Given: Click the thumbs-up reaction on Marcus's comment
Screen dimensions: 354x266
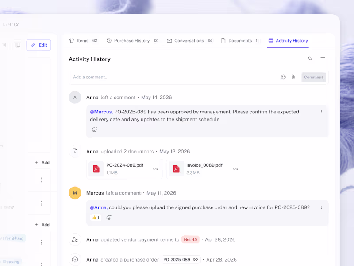Looking at the screenshot, I should pos(96,218).
